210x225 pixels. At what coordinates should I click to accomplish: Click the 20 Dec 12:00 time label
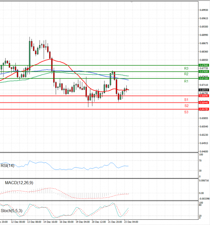(99, 222)
